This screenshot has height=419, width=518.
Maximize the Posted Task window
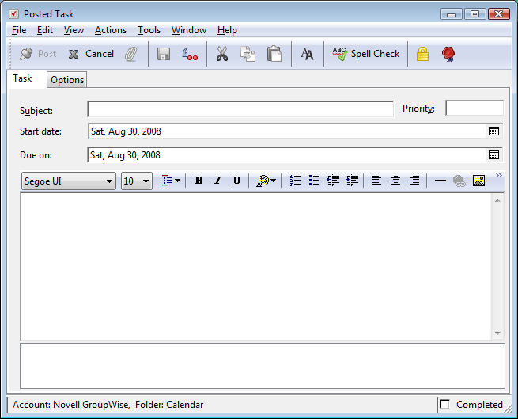point(475,14)
